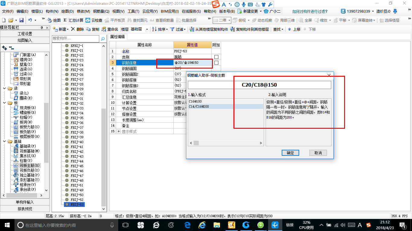Image resolution: width=412 pixels, height=231 pixels.
Task: Expand all tree nodes plus icon
Action: pos(4,48)
